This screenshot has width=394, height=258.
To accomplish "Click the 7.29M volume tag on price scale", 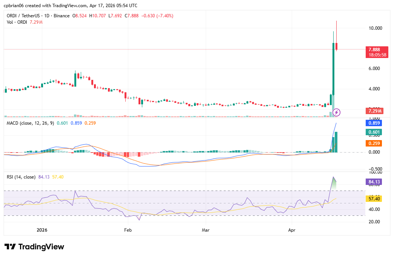I will (x=375, y=111).
